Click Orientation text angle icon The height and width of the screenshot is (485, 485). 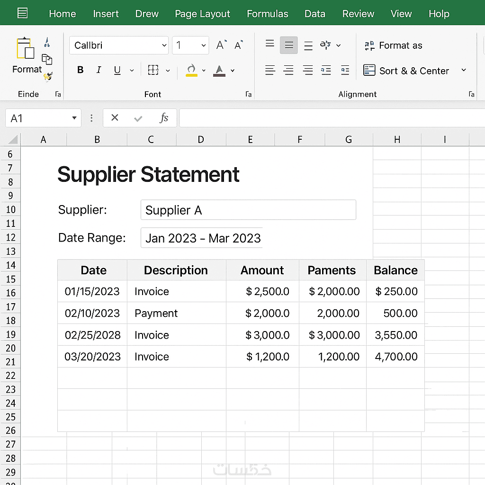pyautogui.click(x=326, y=45)
